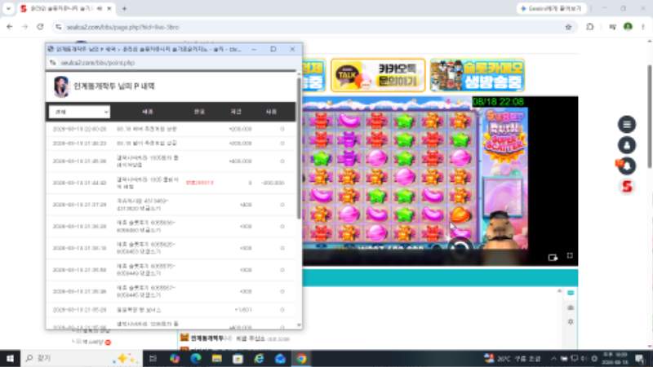Open a new browser tab with plus

[124, 8]
